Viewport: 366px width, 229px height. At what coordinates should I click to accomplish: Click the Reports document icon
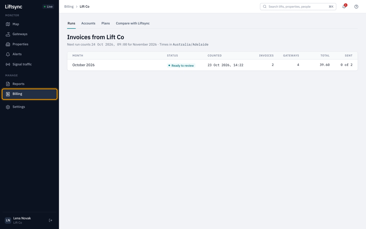tap(8, 84)
